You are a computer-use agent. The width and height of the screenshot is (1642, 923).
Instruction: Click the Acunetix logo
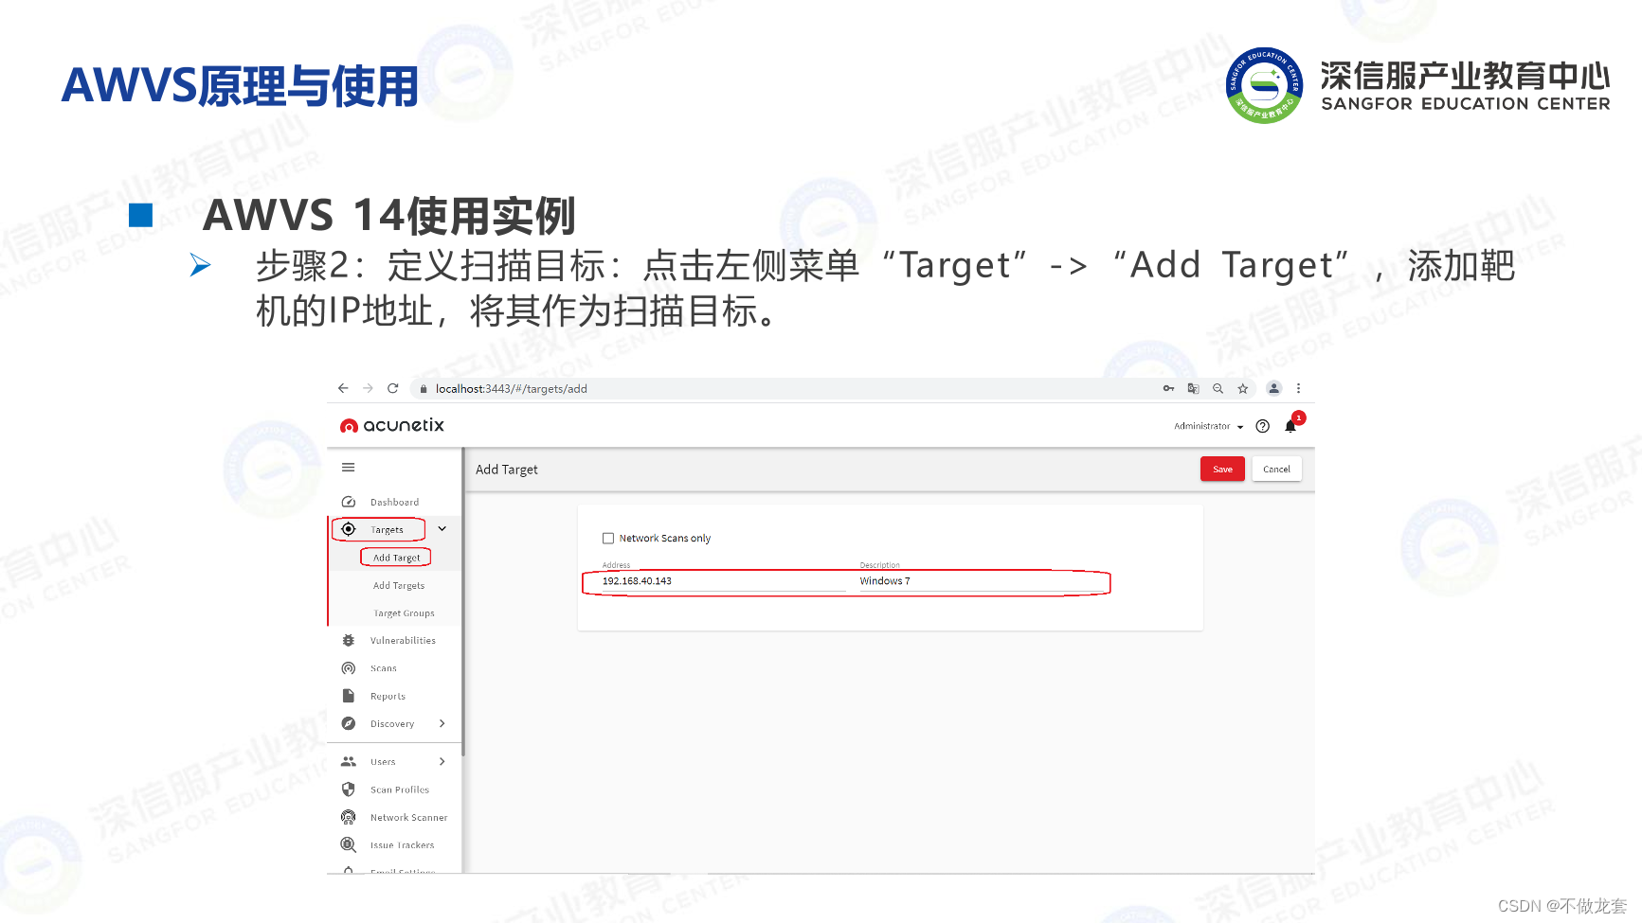click(x=392, y=425)
